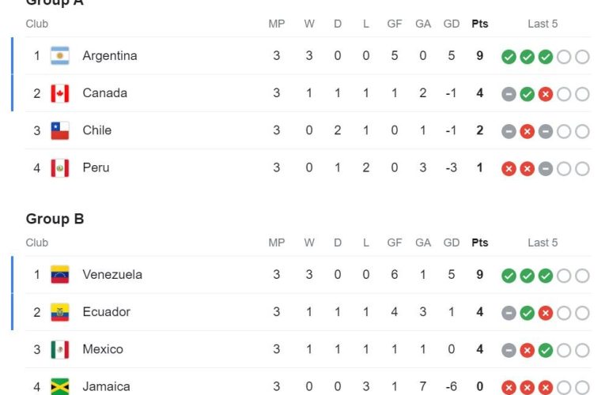Click Jamaica's last empty match circle
The width and height of the screenshot is (605, 395).
[x=582, y=387]
